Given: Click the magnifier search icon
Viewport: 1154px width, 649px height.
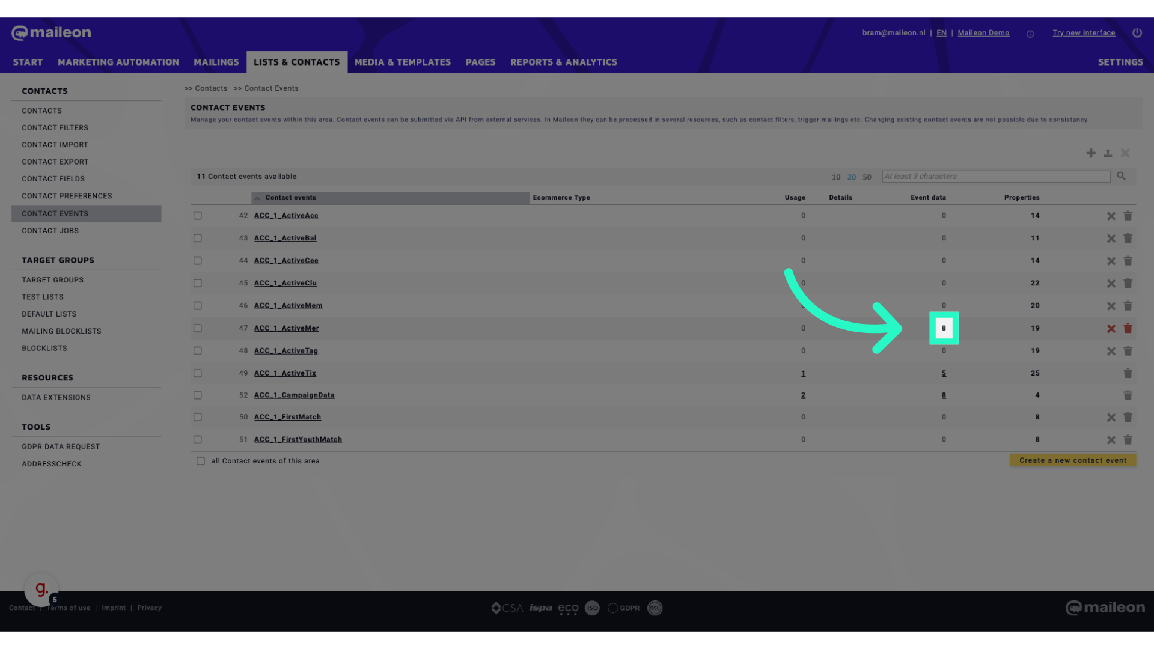Looking at the screenshot, I should click(1121, 176).
